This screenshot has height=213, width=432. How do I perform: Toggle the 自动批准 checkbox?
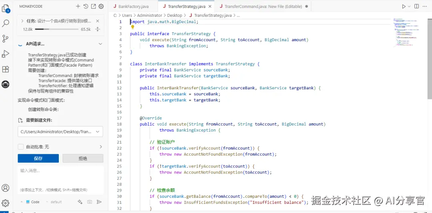(x=21, y=147)
